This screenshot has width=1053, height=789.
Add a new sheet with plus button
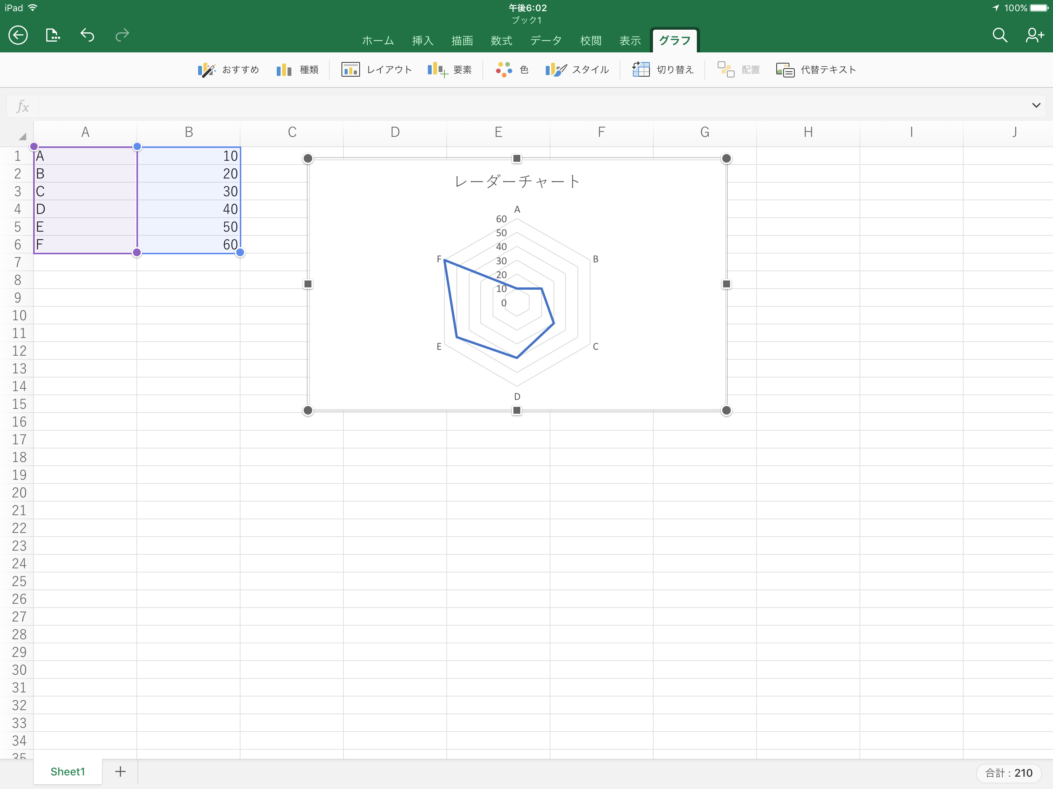click(120, 771)
